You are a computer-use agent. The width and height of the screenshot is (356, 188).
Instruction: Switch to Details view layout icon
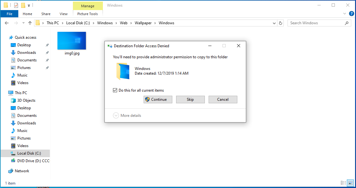(343, 183)
